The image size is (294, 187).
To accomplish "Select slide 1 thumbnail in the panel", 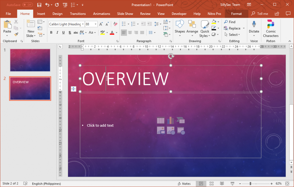I will (30, 60).
